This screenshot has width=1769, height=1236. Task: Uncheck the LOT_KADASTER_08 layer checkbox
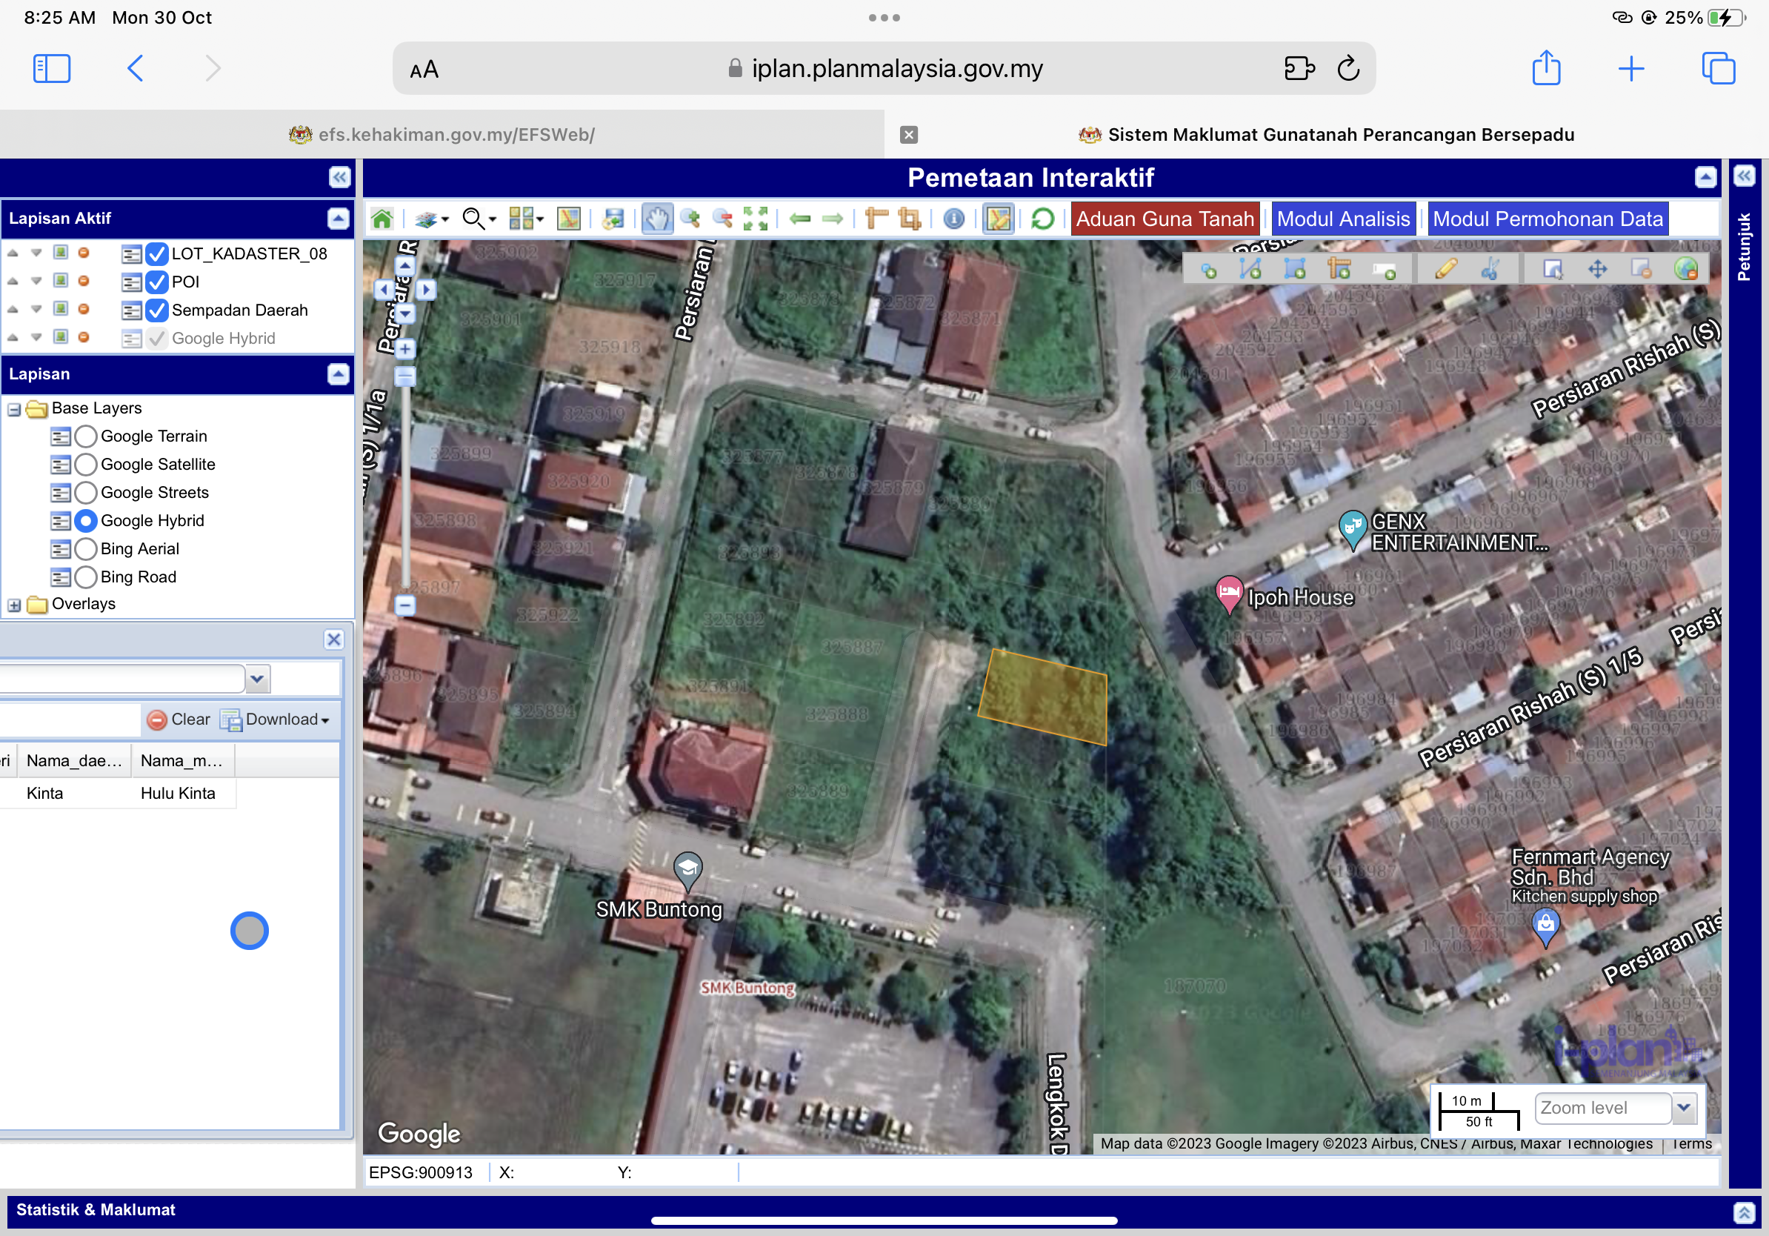[x=157, y=253]
